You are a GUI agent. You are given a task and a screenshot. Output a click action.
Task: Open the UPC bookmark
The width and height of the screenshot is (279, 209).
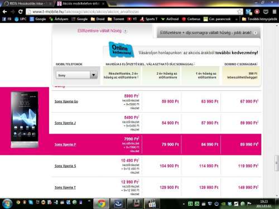pos(21,19)
